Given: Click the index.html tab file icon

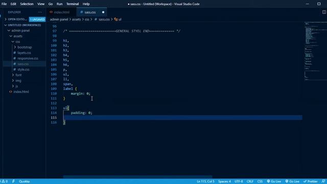Looking at the screenshot, I should coord(51,12).
